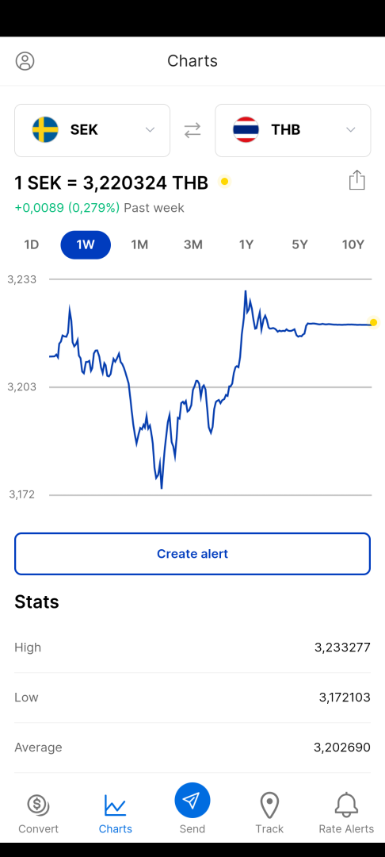Image resolution: width=385 pixels, height=857 pixels.
Task: Select the 1Y time range
Action: point(246,245)
